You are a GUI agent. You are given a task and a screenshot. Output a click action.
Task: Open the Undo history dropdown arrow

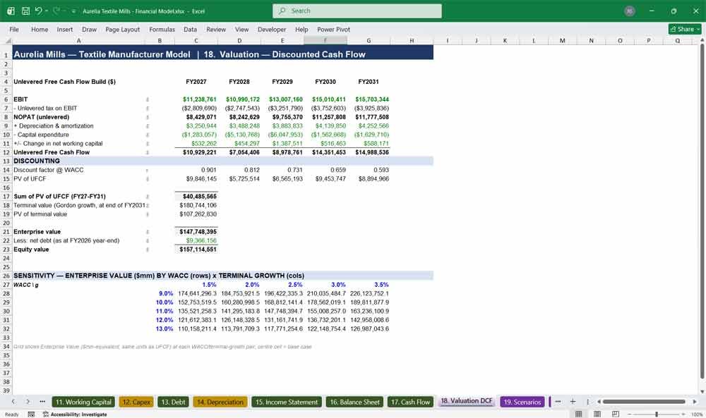click(46, 11)
